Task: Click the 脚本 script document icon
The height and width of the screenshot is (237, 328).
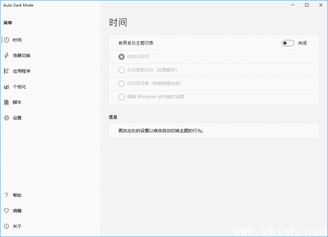Action: point(6,102)
